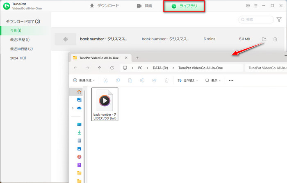Click the Cut scissors icon
The image size is (287, 183).
pos(106,80)
